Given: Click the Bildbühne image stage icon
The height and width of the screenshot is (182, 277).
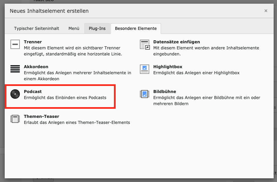Looking at the screenshot, I should tap(145, 94).
